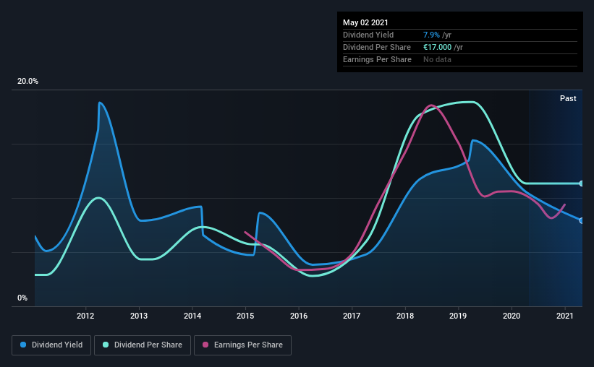Image resolution: width=594 pixels, height=367 pixels.
Task: Click the 2013 x-axis label
Action: click(139, 316)
